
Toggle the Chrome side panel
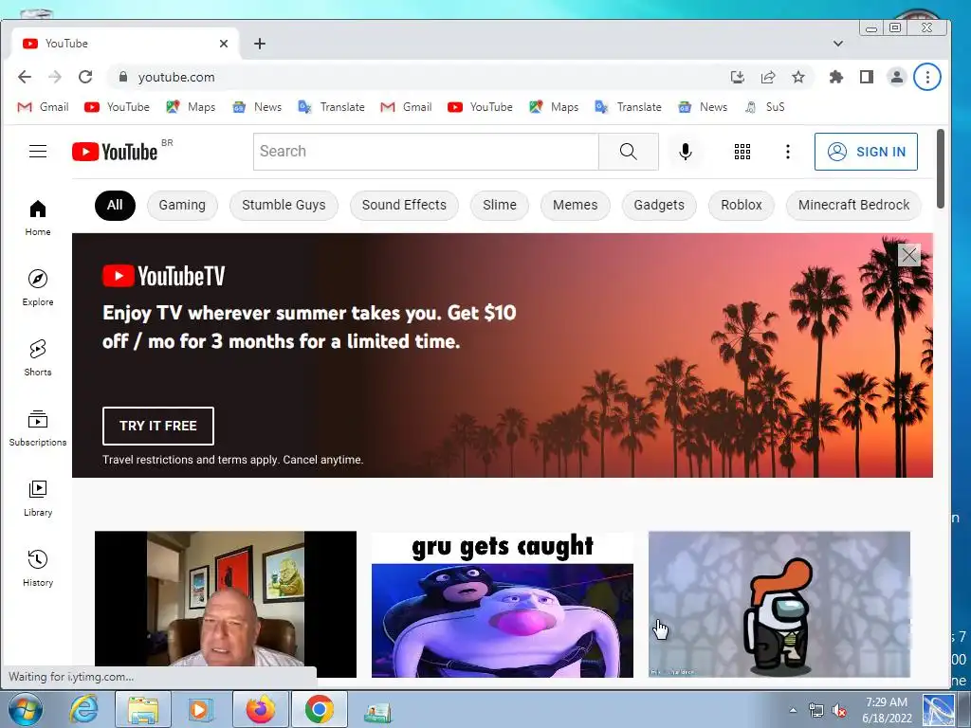click(867, 77)
